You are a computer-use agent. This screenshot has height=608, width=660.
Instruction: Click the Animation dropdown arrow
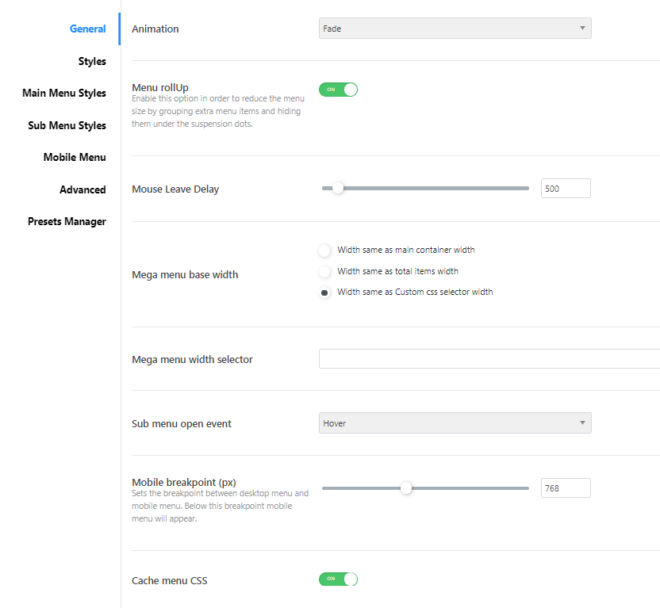pos(582,29)
